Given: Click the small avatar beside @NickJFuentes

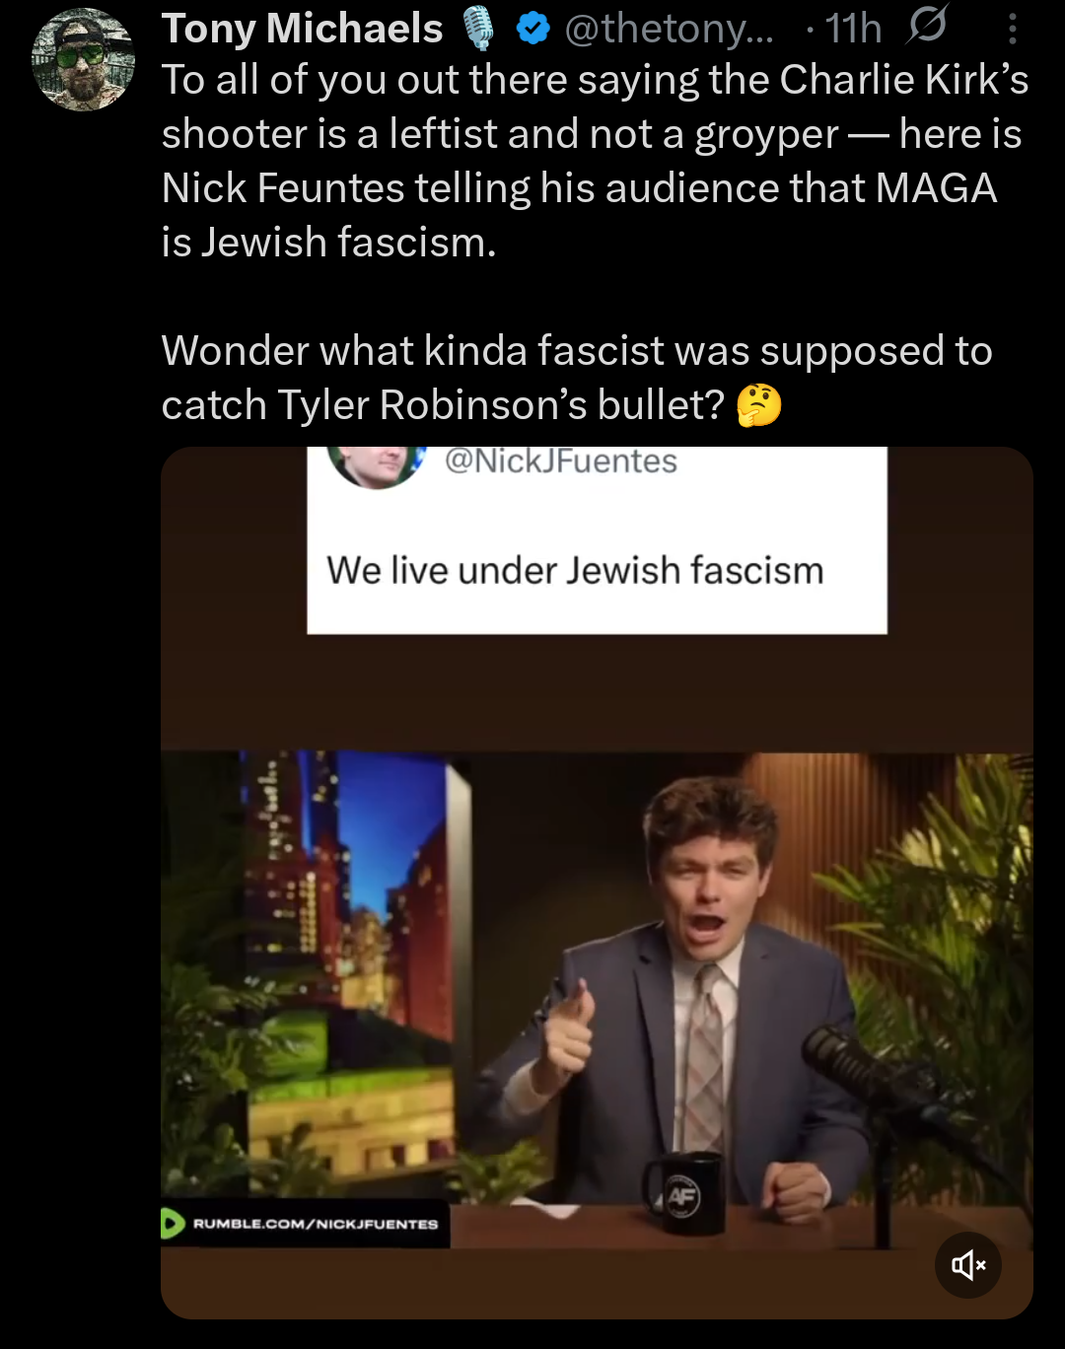Looking at the screenshot, I should pos(376,465).
